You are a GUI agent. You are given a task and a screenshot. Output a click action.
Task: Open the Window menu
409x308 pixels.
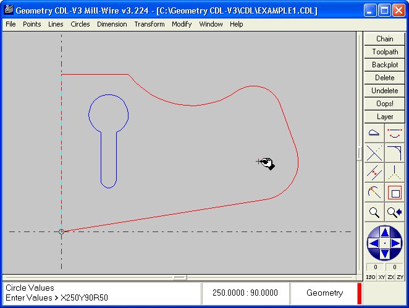(x=211, y=24)
